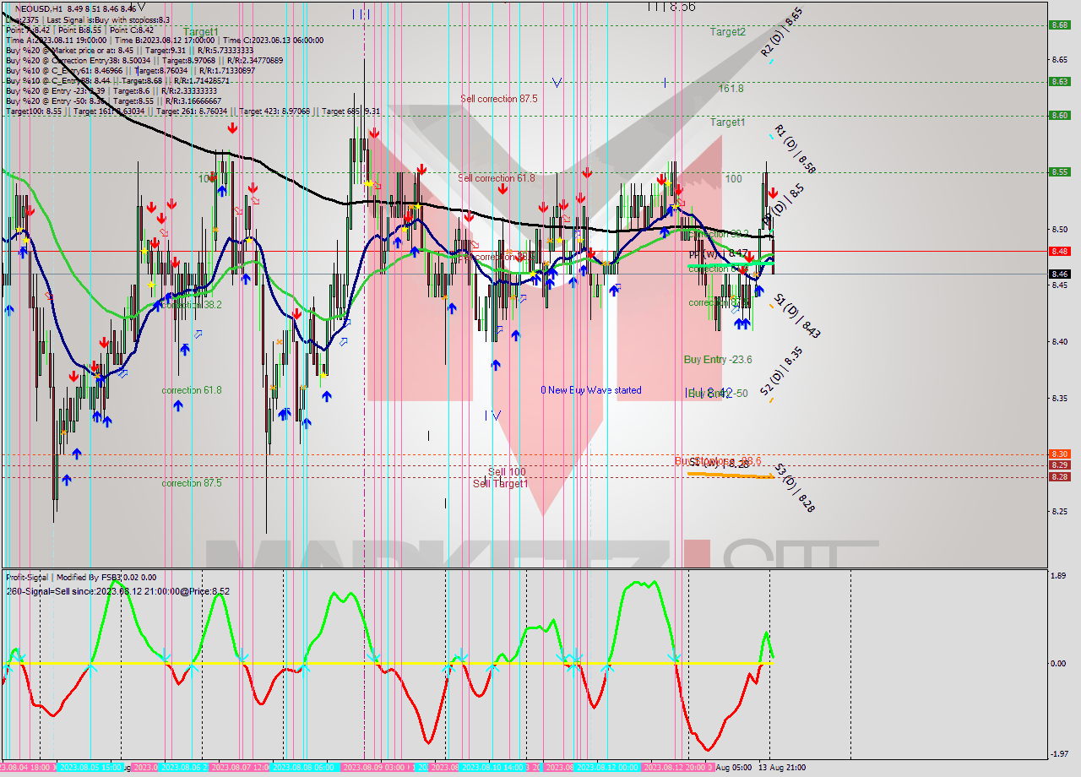The height and width of the screenshot is (777, 1081).
Task: Click the 0.00 indicator scale value
Action: tap(1057, 664)
